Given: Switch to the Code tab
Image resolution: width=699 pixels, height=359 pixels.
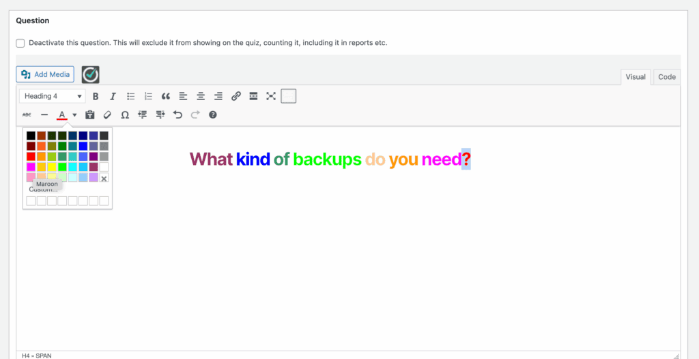Looking at the screenshot, I should [667, 77].
